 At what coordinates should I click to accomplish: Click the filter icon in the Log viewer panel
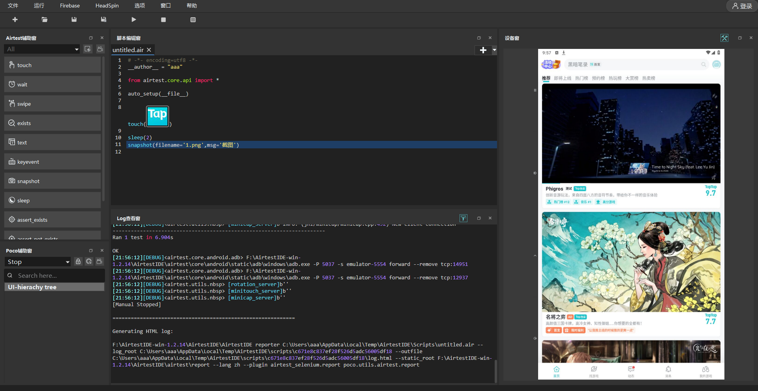tap(463, 218)
